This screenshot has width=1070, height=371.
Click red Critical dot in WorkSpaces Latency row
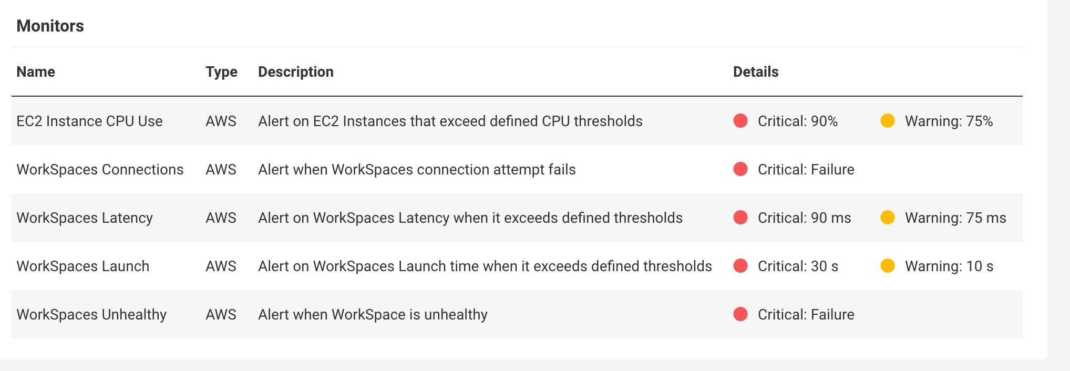click(740, 218)
